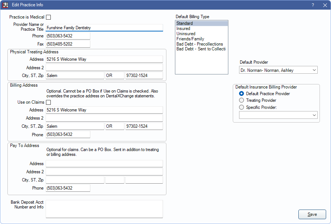Screen dimensions: 331x224
Task: Click the Pay To Address field
Action: 104,164
